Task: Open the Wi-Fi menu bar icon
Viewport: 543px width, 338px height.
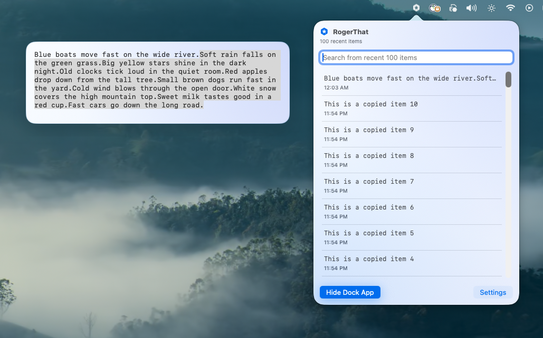Action: pos(510,7)
